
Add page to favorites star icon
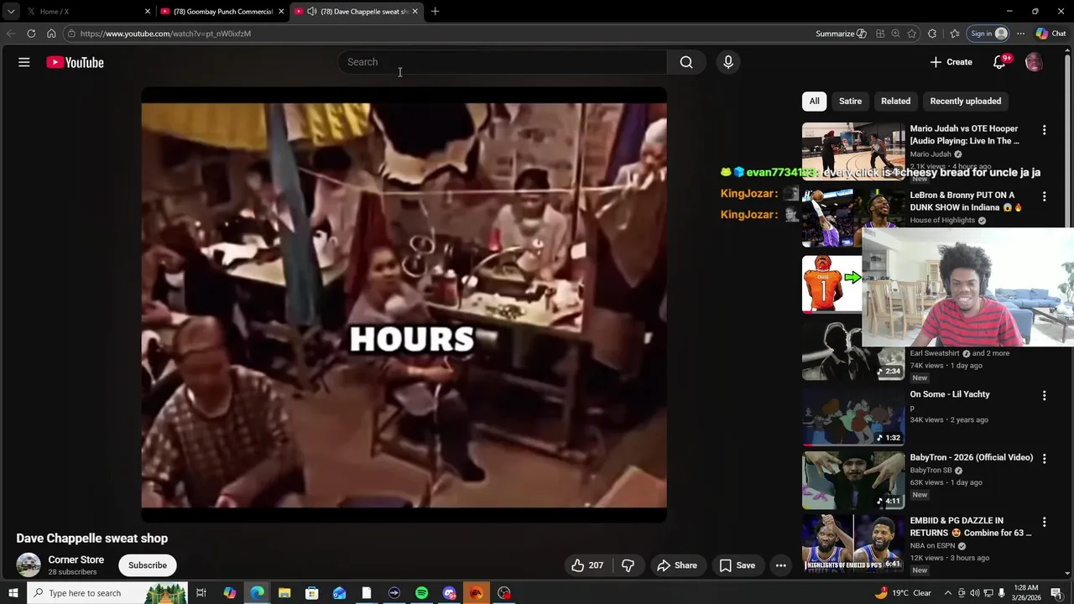(912, 34)
